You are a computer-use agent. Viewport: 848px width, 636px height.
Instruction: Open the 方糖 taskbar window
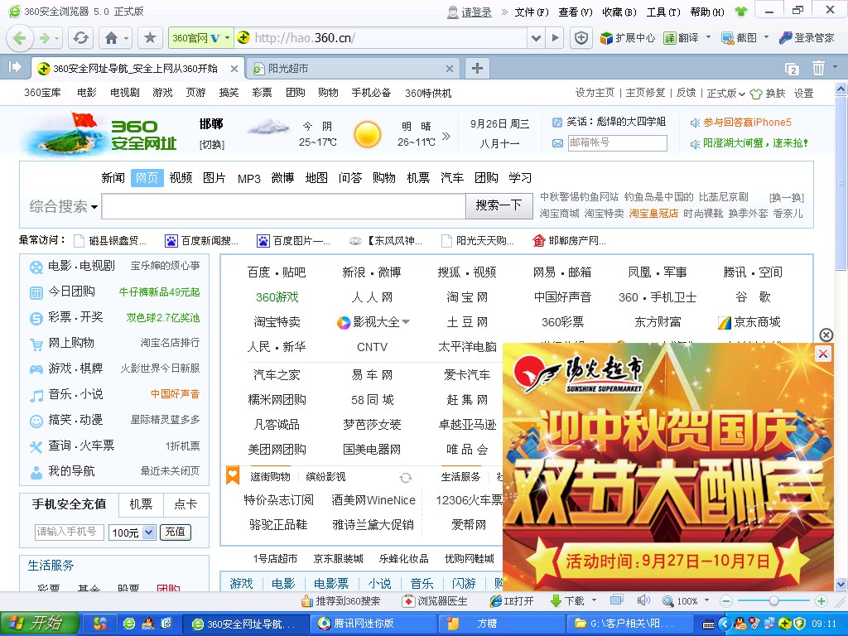(503, 624)
